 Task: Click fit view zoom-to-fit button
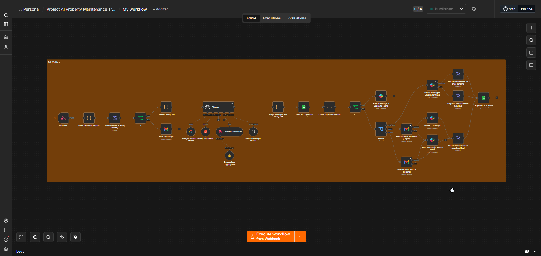(x=21, y=237)
